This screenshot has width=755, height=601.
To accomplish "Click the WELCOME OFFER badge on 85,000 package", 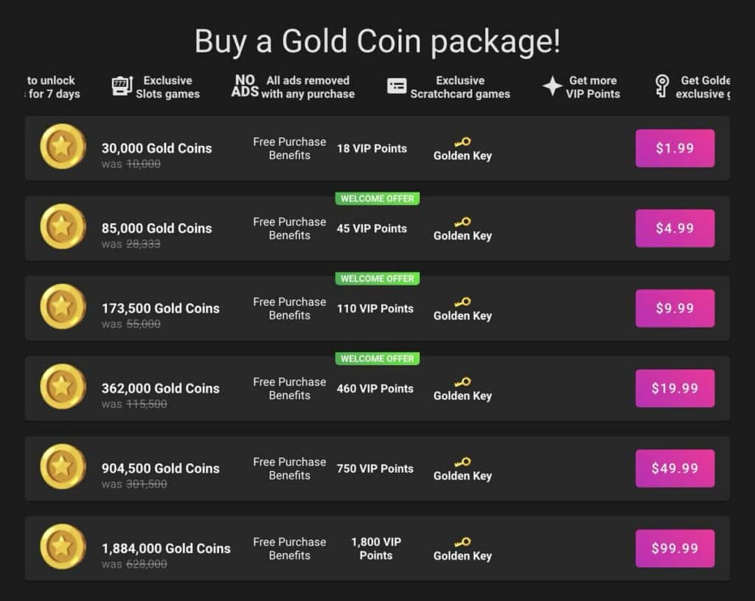I will click(x=377, y=198).
